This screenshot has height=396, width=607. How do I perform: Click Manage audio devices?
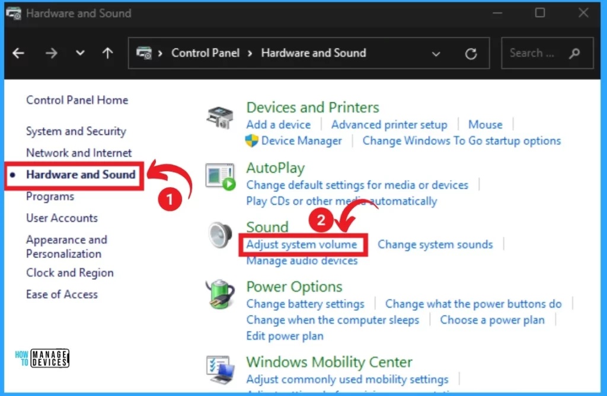click(x=302, y=260)
